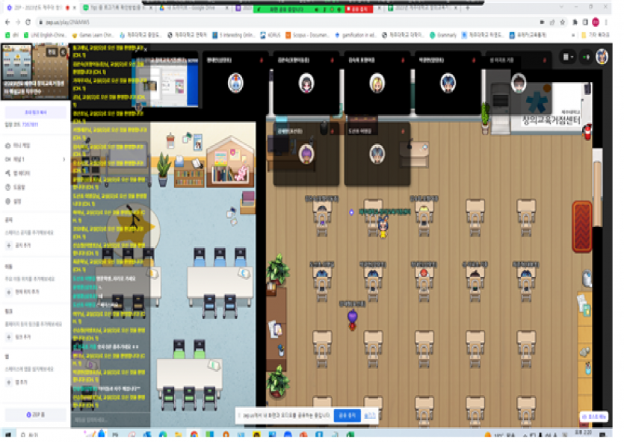Viewport: 624px width, 442px height.
Task: Open the Grammarly bookmark
Action: (443, 35)
